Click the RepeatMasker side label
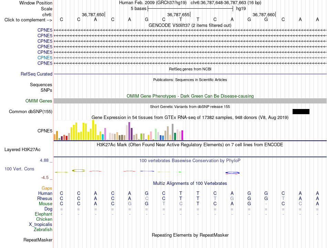The height and width of the screenshot is (248, 327). coord(38,240)
